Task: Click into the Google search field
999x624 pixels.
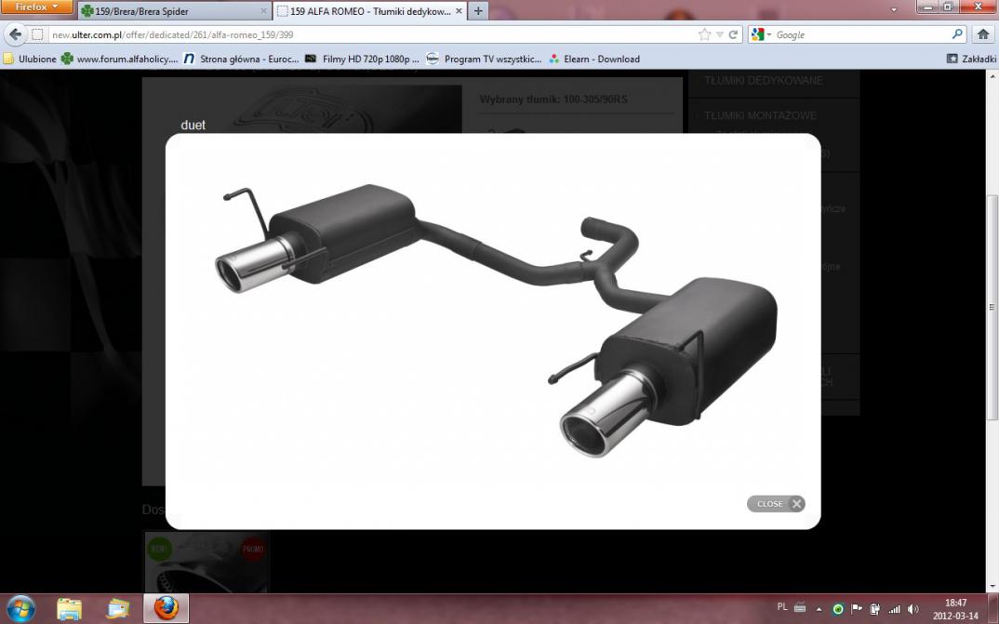Action: (862, 35)
